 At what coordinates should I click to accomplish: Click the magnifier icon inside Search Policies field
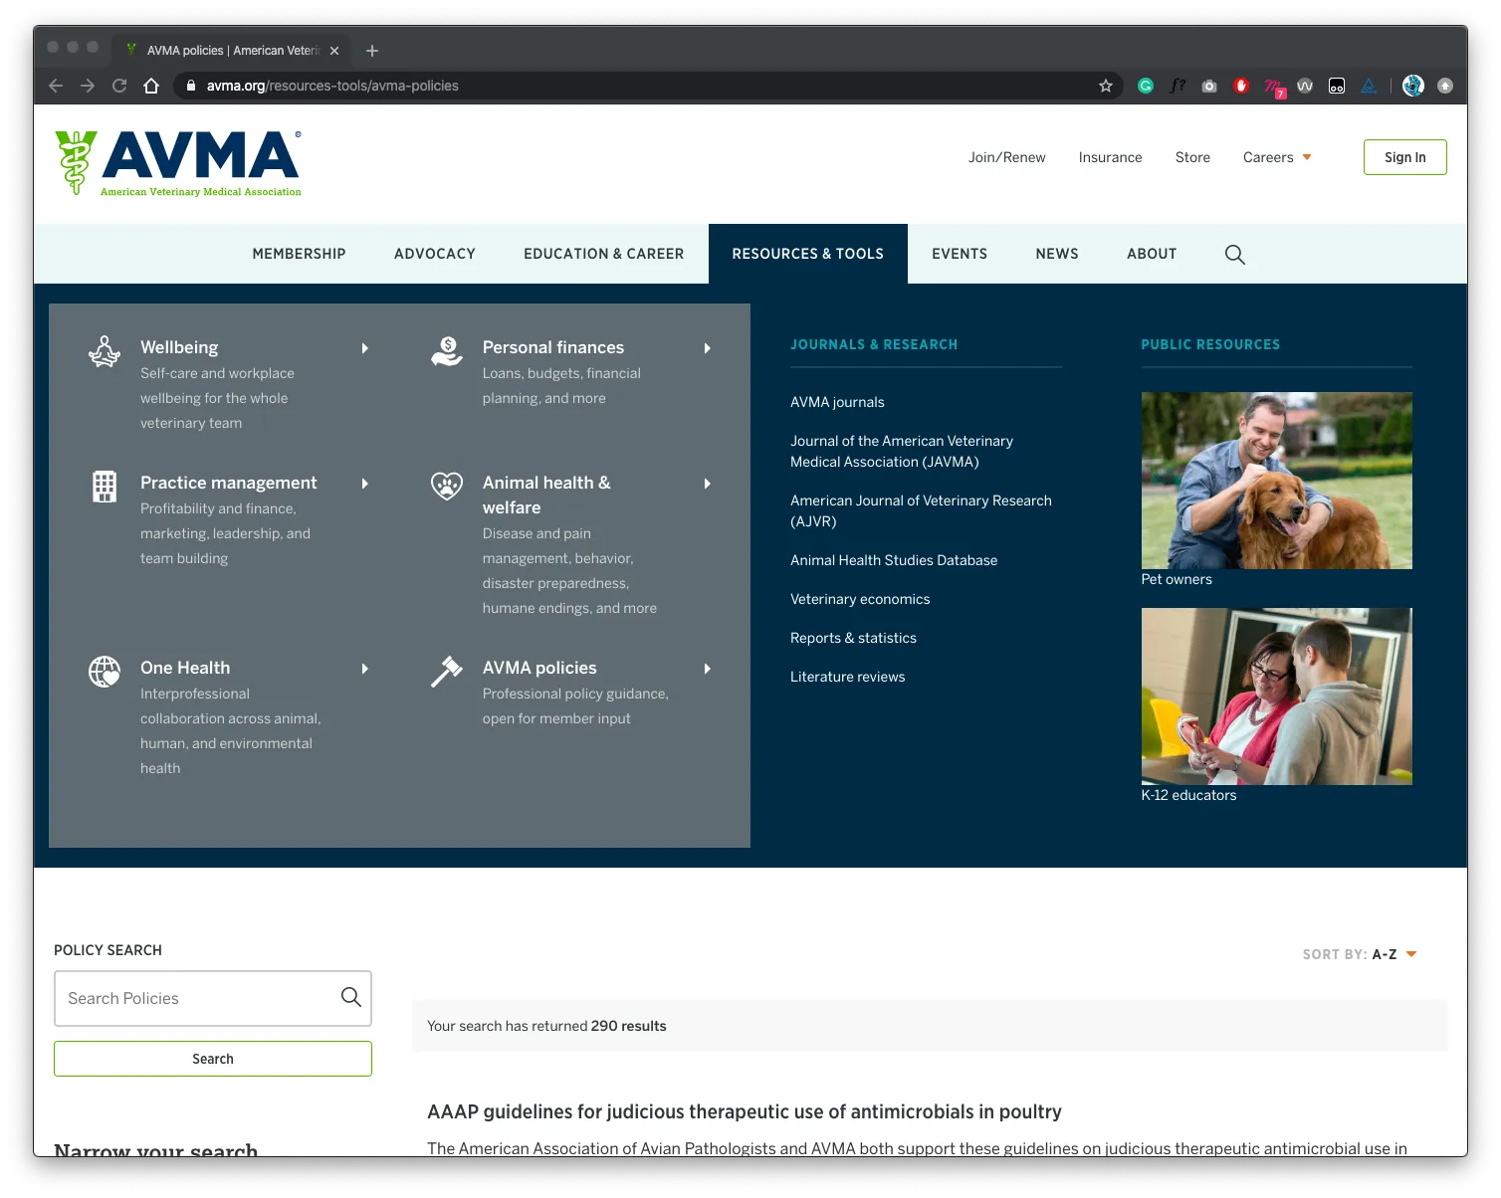point(350,997)
